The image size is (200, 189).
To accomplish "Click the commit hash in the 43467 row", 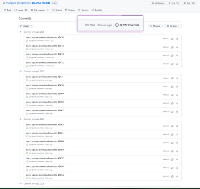I will (166, 112).
